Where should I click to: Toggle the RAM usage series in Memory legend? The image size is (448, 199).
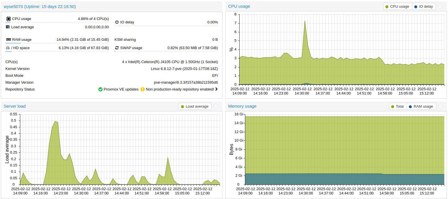[421, 106]
